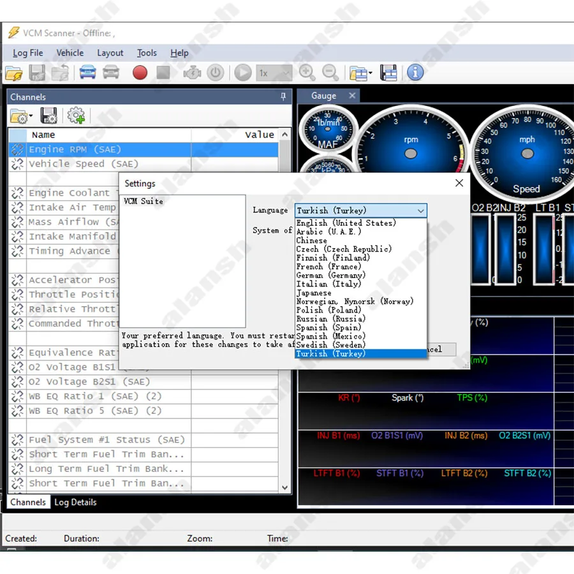Open engine controls icon in toolbar

[192, 73]
